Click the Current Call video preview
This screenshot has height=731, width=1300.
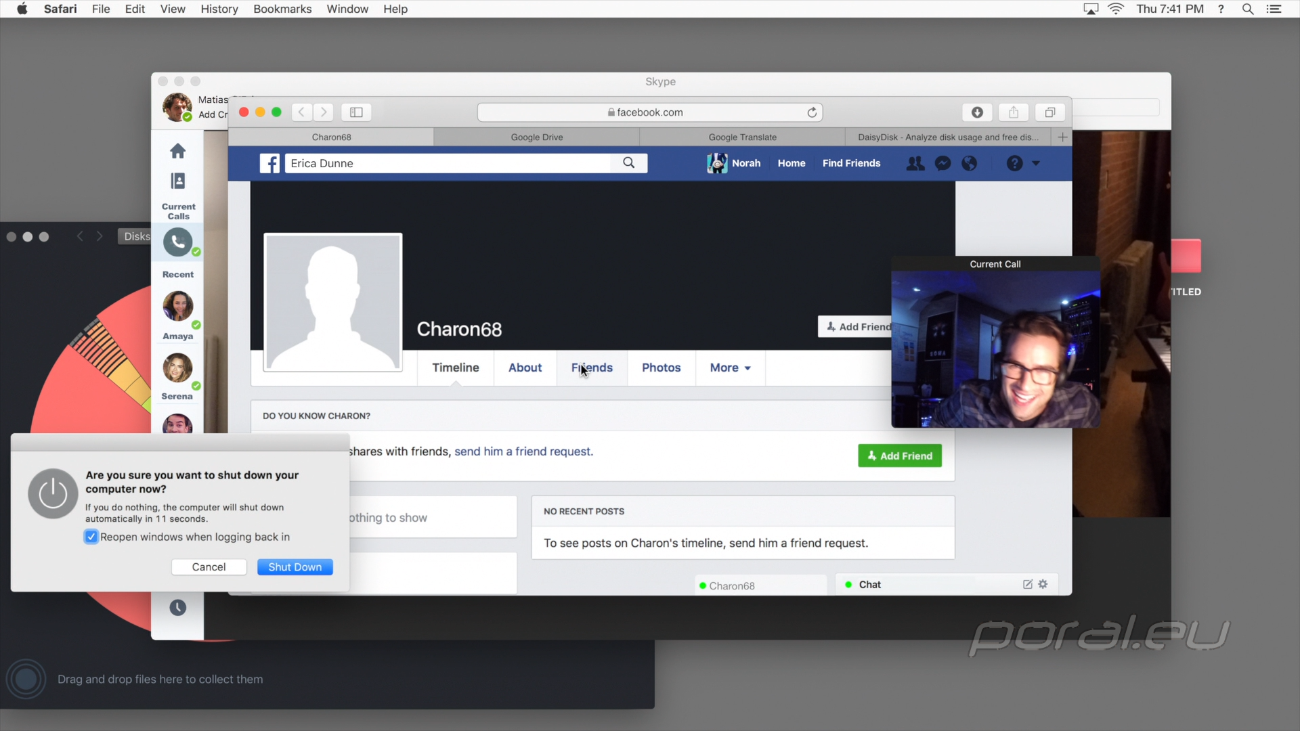click(x=995, y=349)
